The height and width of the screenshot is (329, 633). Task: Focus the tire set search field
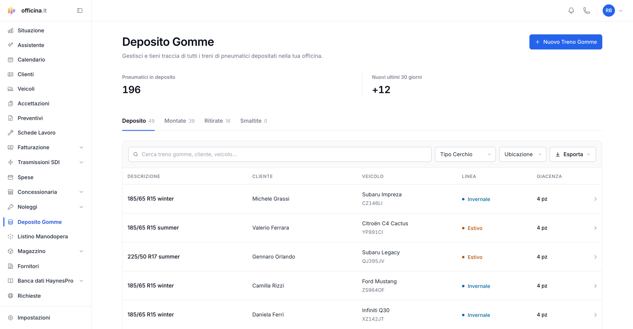tap(280, 154)
